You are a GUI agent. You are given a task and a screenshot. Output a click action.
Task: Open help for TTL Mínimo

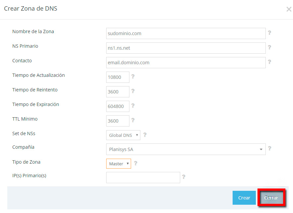[133, 120]
